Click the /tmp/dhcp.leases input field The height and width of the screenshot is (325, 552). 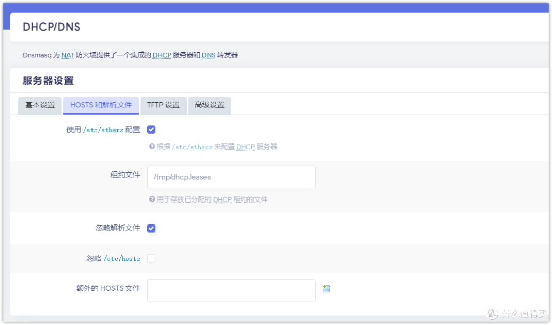coord(231,177)
